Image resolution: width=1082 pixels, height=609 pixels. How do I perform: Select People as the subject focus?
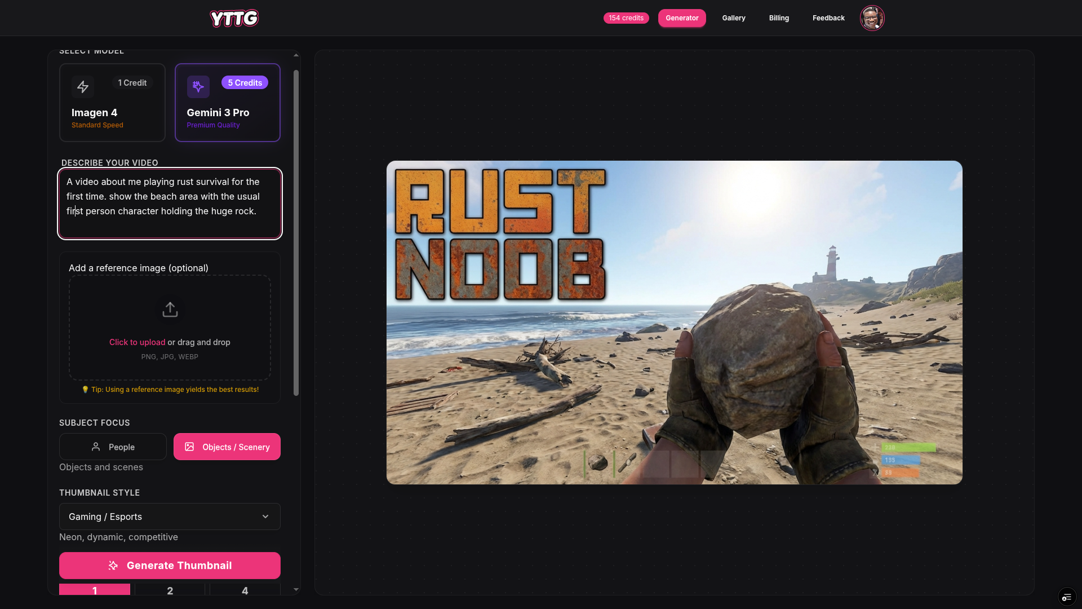point(112,447)
